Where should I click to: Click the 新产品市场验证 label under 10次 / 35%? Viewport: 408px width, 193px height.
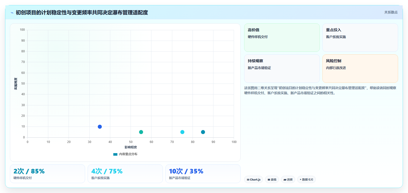coord(180,178)
